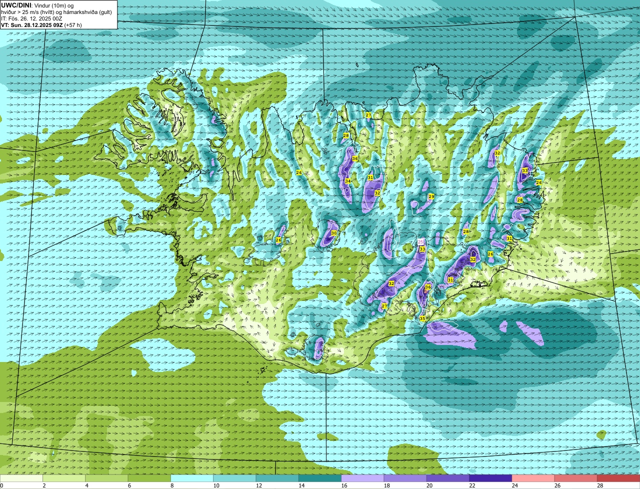The image size is (640, 489).
Task: Pick the 4–6 m/s light green legend swatch
Action: coord(106,478)
